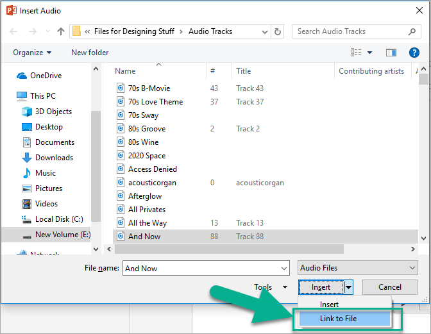Click the Downloads arrow icon
Image resolution: width=431 pixels, height=334 pixels.
[x=27, y=158]
